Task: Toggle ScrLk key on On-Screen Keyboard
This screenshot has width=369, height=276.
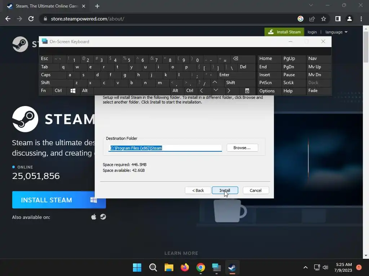Action: tap(294, 83)
